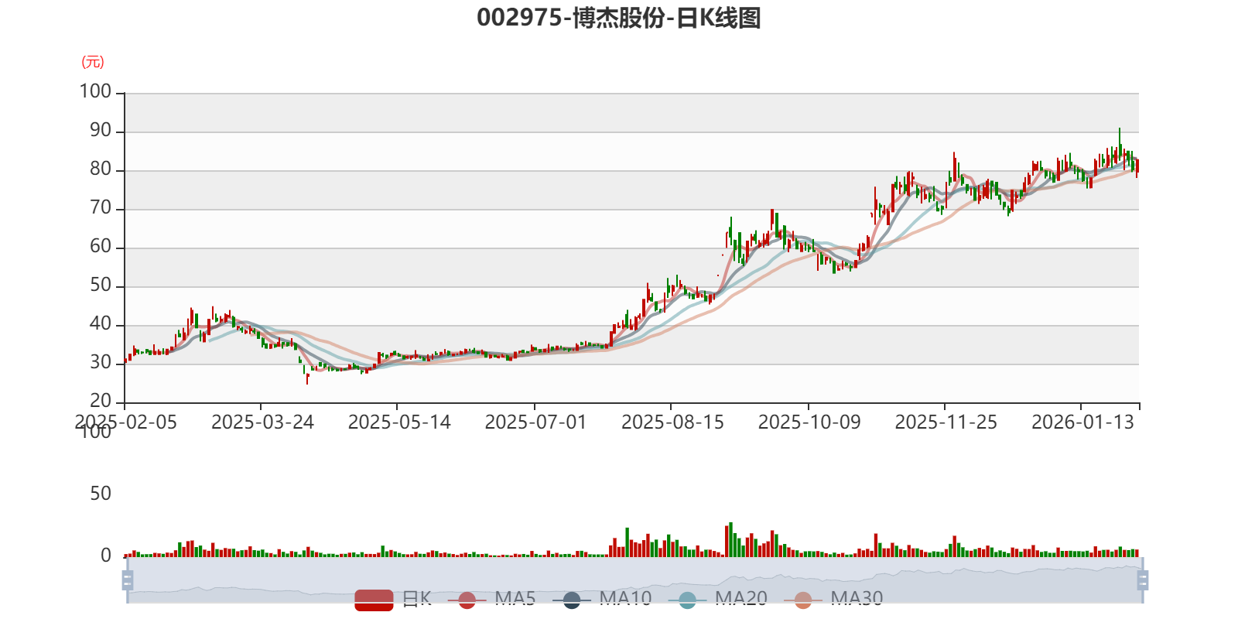
Task: Click the 30 price axis label
Action: (x=101, y=362)
